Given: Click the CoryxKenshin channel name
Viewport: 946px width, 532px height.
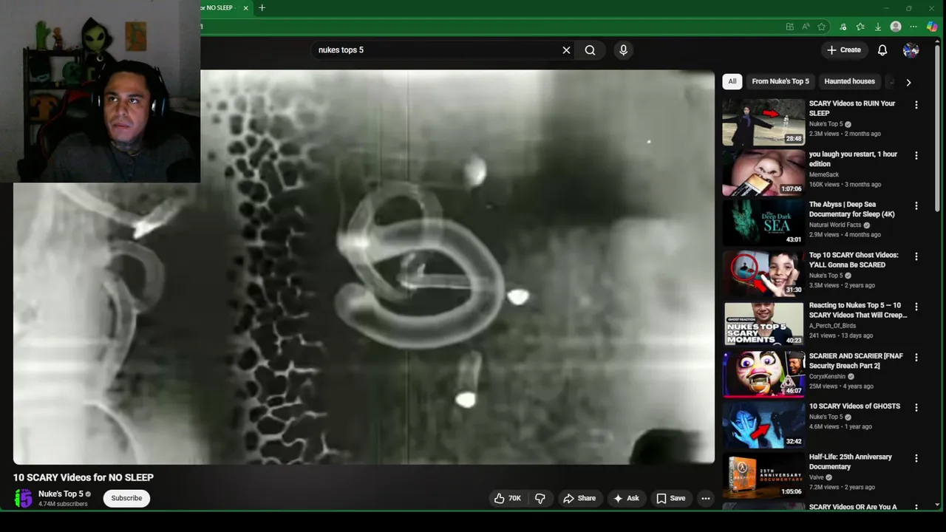Looking at the screenshot, I should [829, 376].
